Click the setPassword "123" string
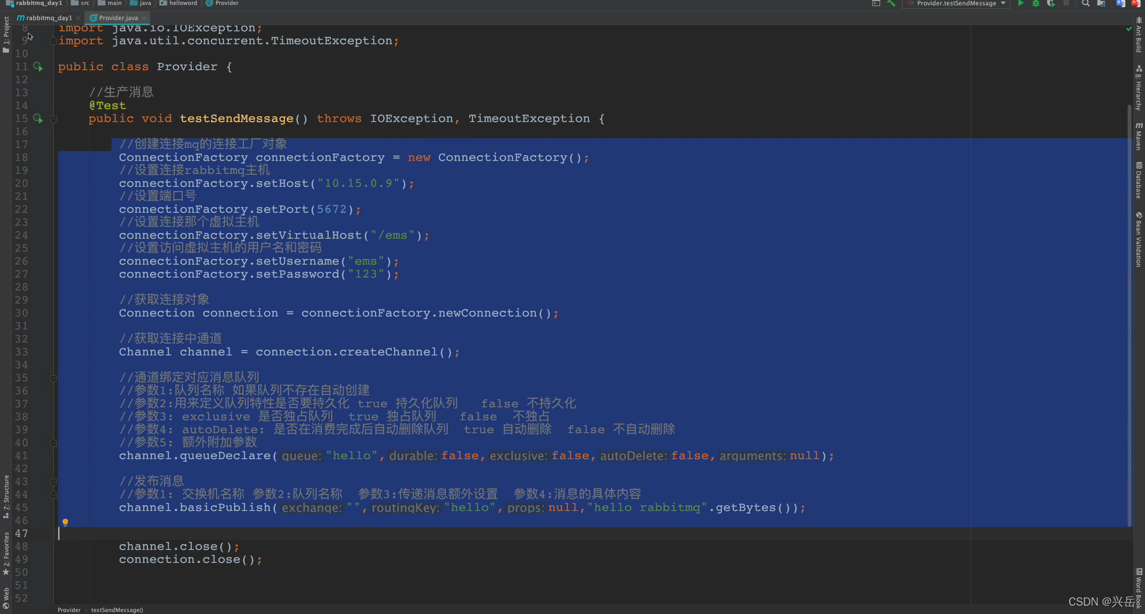 366,274
